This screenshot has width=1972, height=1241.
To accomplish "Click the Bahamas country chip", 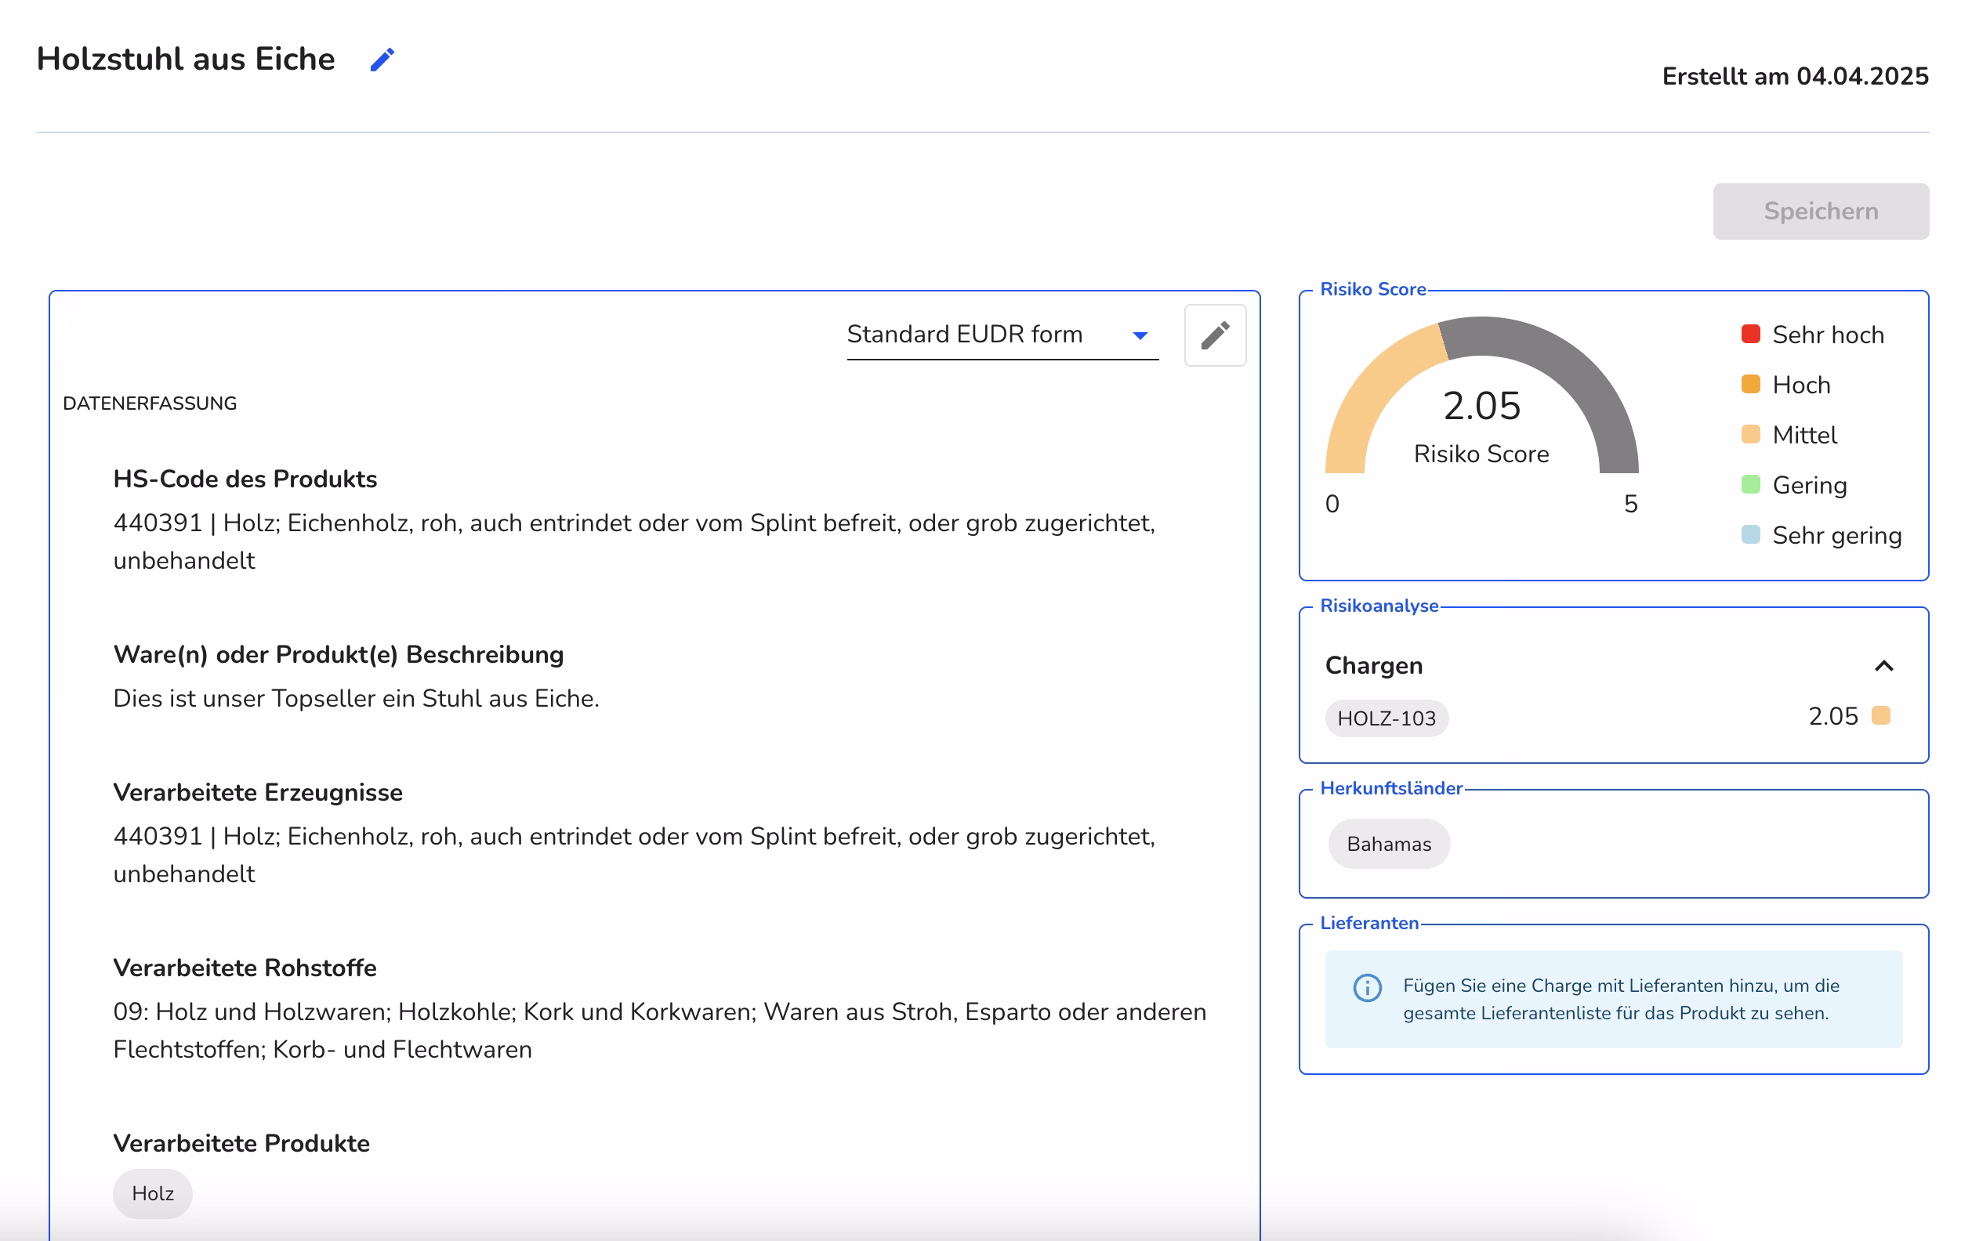I will tap(1388, 844).
